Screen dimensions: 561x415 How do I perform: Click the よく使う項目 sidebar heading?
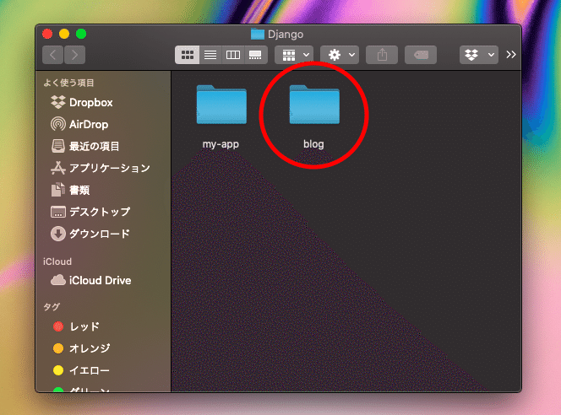(x=68, y=83)
